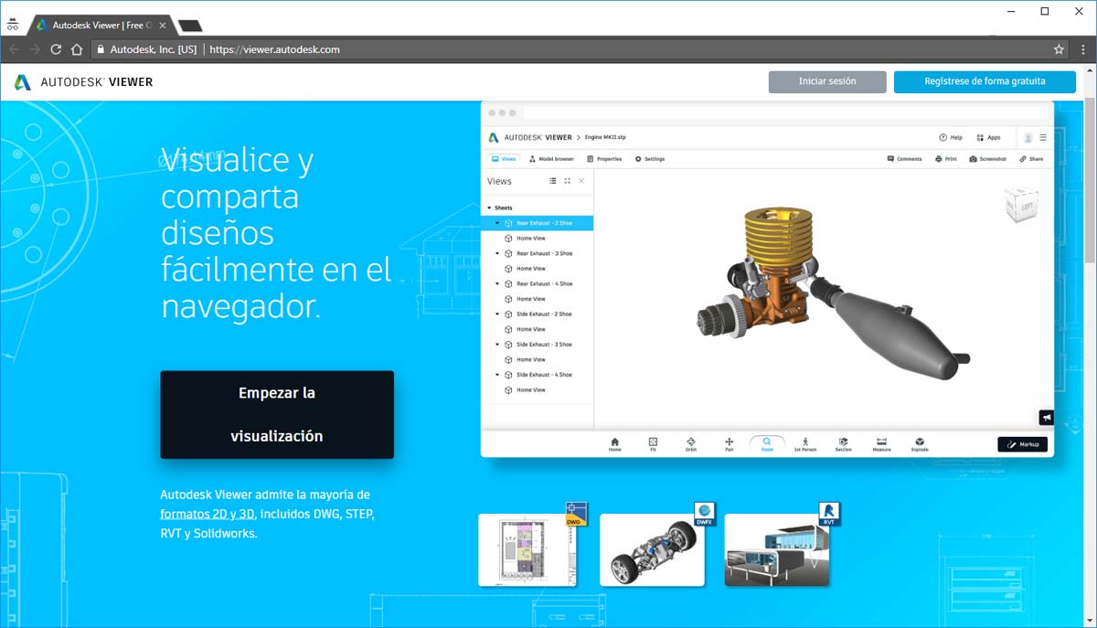Collapse the Sheets section
Screen dimensions: 1097x628
[489, 208]
